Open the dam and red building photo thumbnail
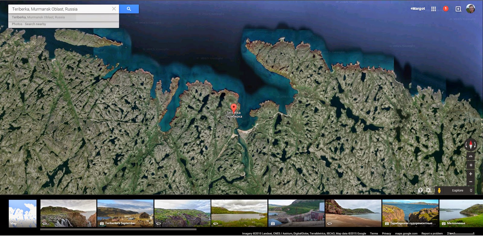Viewport: 483px width, 236px height. pos(296,213)
